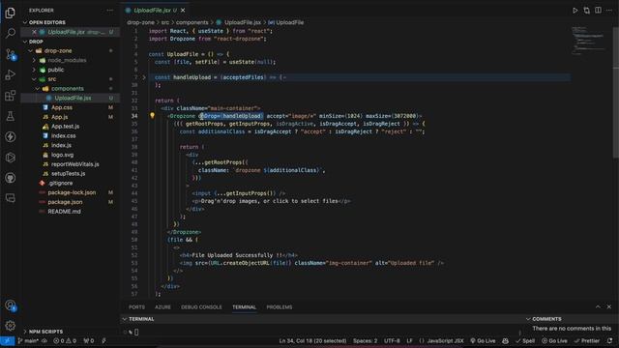Open package.json in the file tree
The width and height of the screenshot is (619, 348).
pyautogui.click(x=65, y=202)
